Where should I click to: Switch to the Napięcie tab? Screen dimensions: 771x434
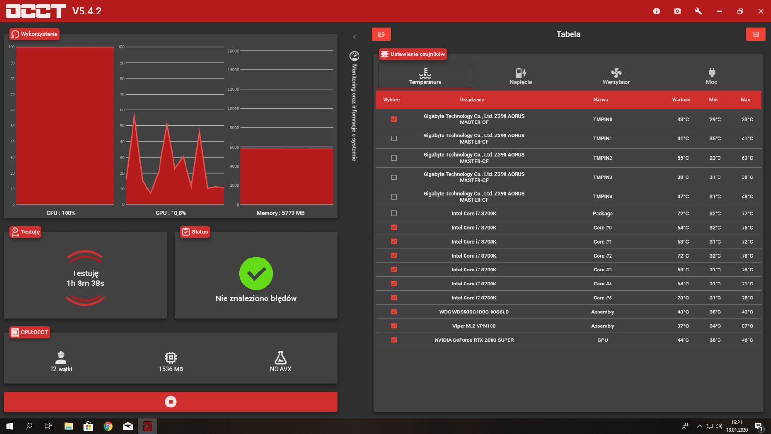(520, 76)
